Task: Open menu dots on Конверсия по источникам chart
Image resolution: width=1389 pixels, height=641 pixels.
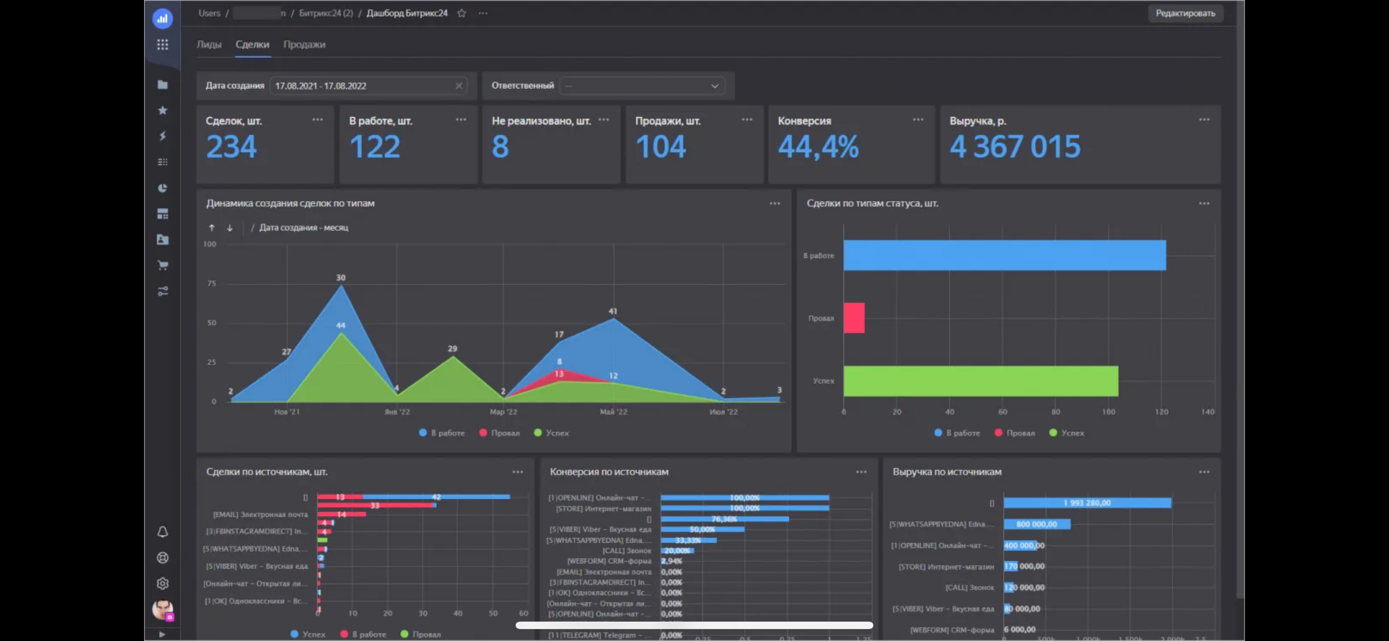Action: point(861,472)
